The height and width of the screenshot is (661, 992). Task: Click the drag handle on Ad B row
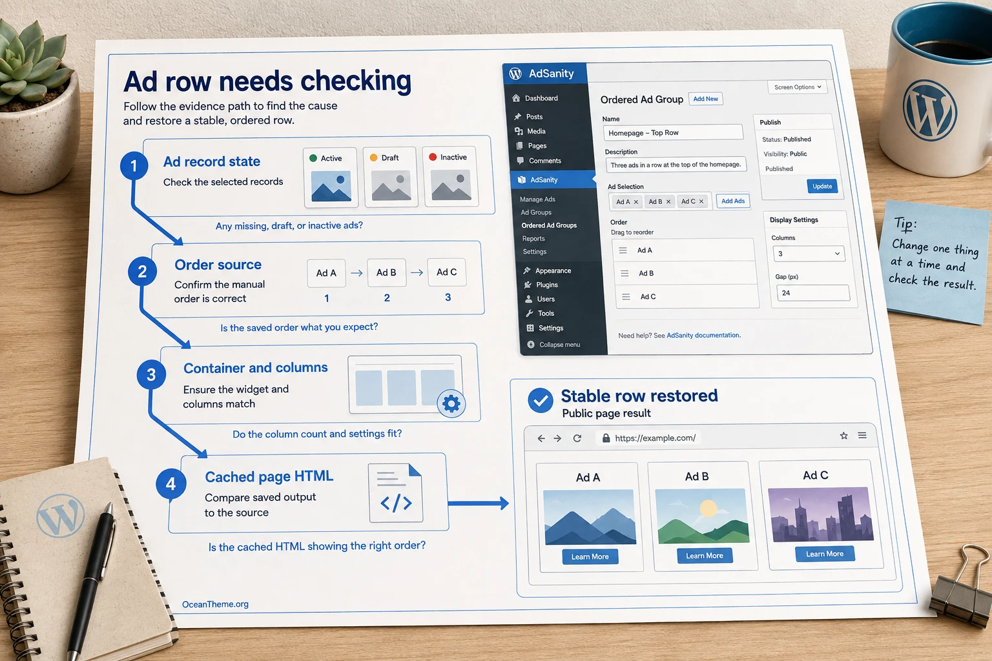625,274
